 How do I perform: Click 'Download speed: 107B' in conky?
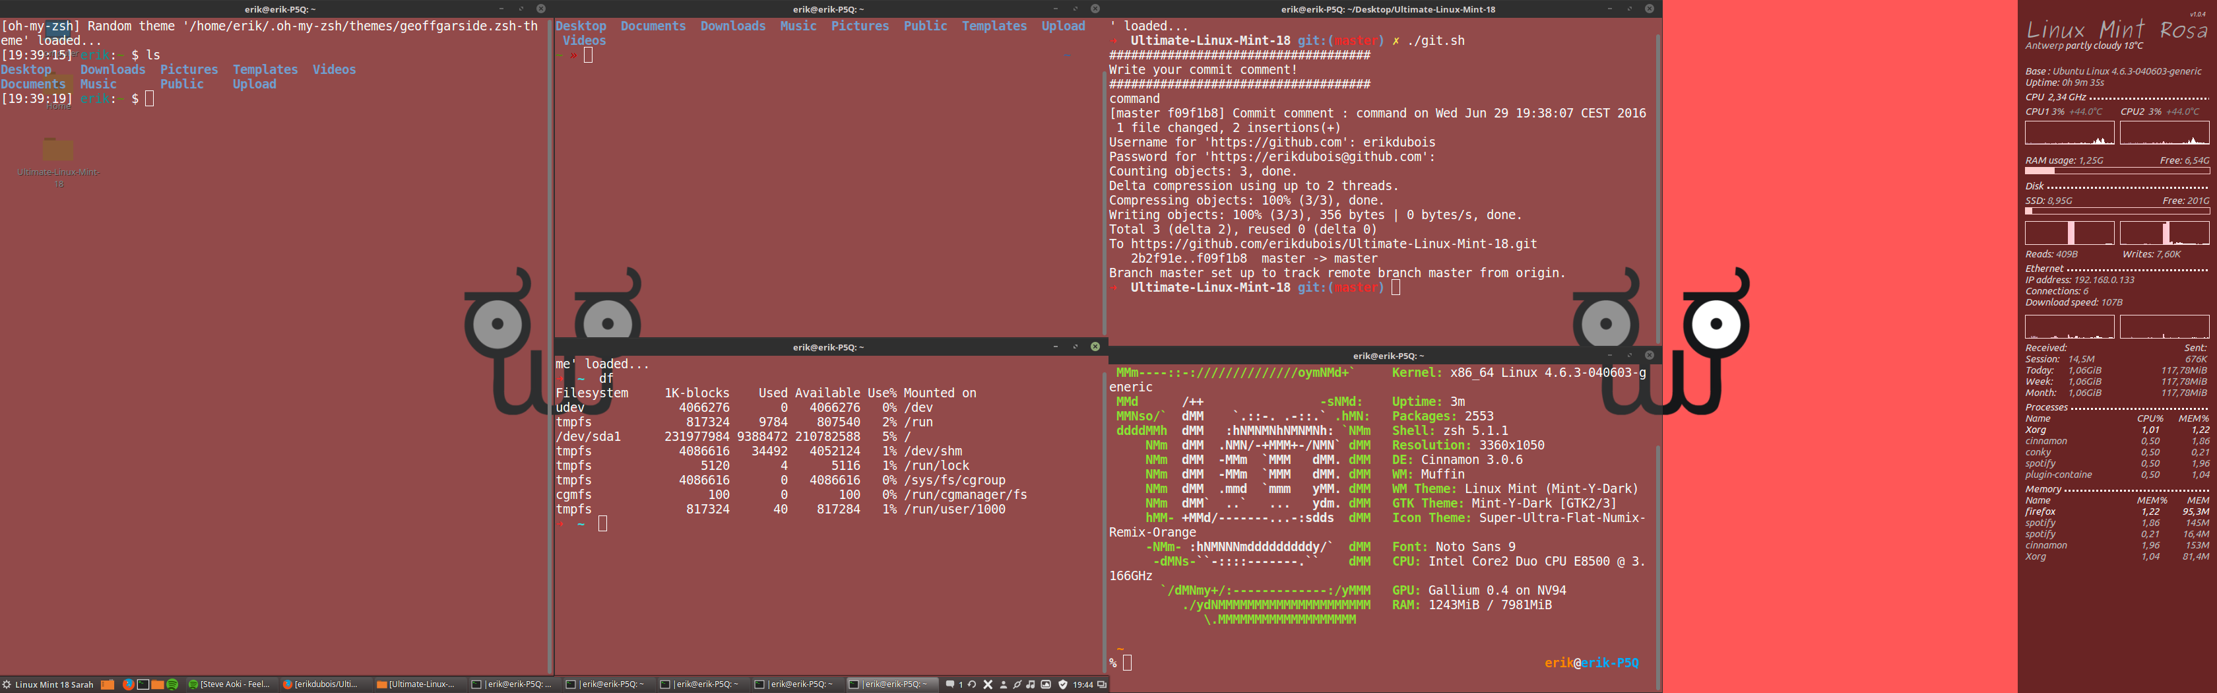click(x=2073, y=302)
